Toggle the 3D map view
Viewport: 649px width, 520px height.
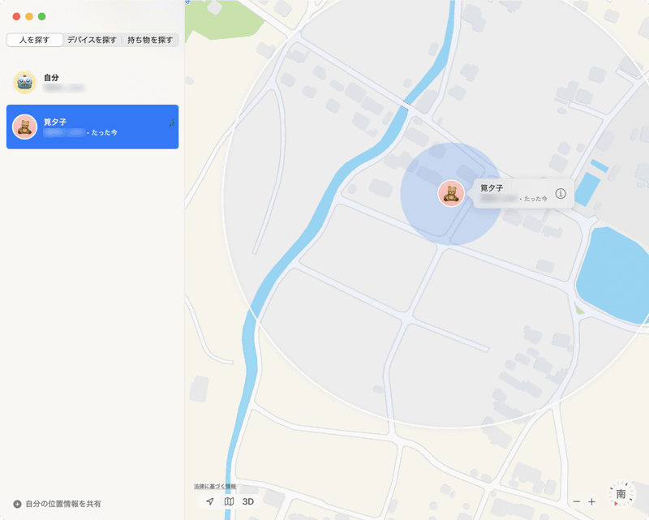pyautogui.click(x=248, y=501)
